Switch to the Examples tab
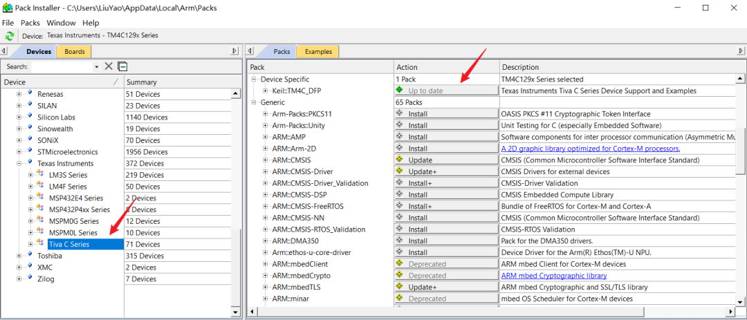This screenshot has width=747, height=320. (318, 51)
